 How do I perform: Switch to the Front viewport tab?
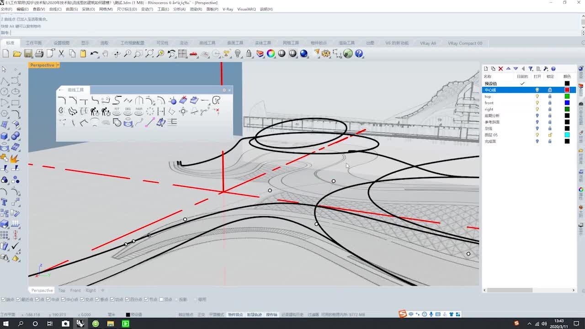pos(75,291)
